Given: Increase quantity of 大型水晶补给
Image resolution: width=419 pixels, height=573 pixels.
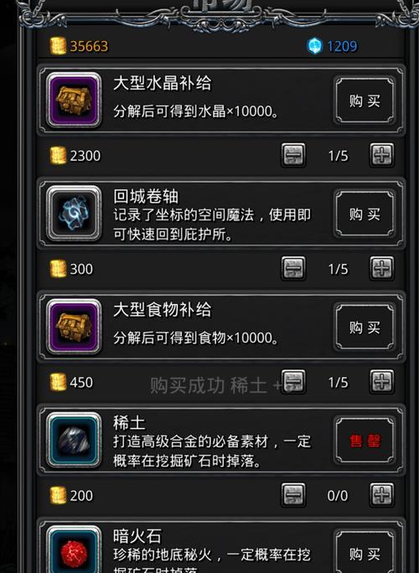Looking at the screenshot, I should 381,155.
